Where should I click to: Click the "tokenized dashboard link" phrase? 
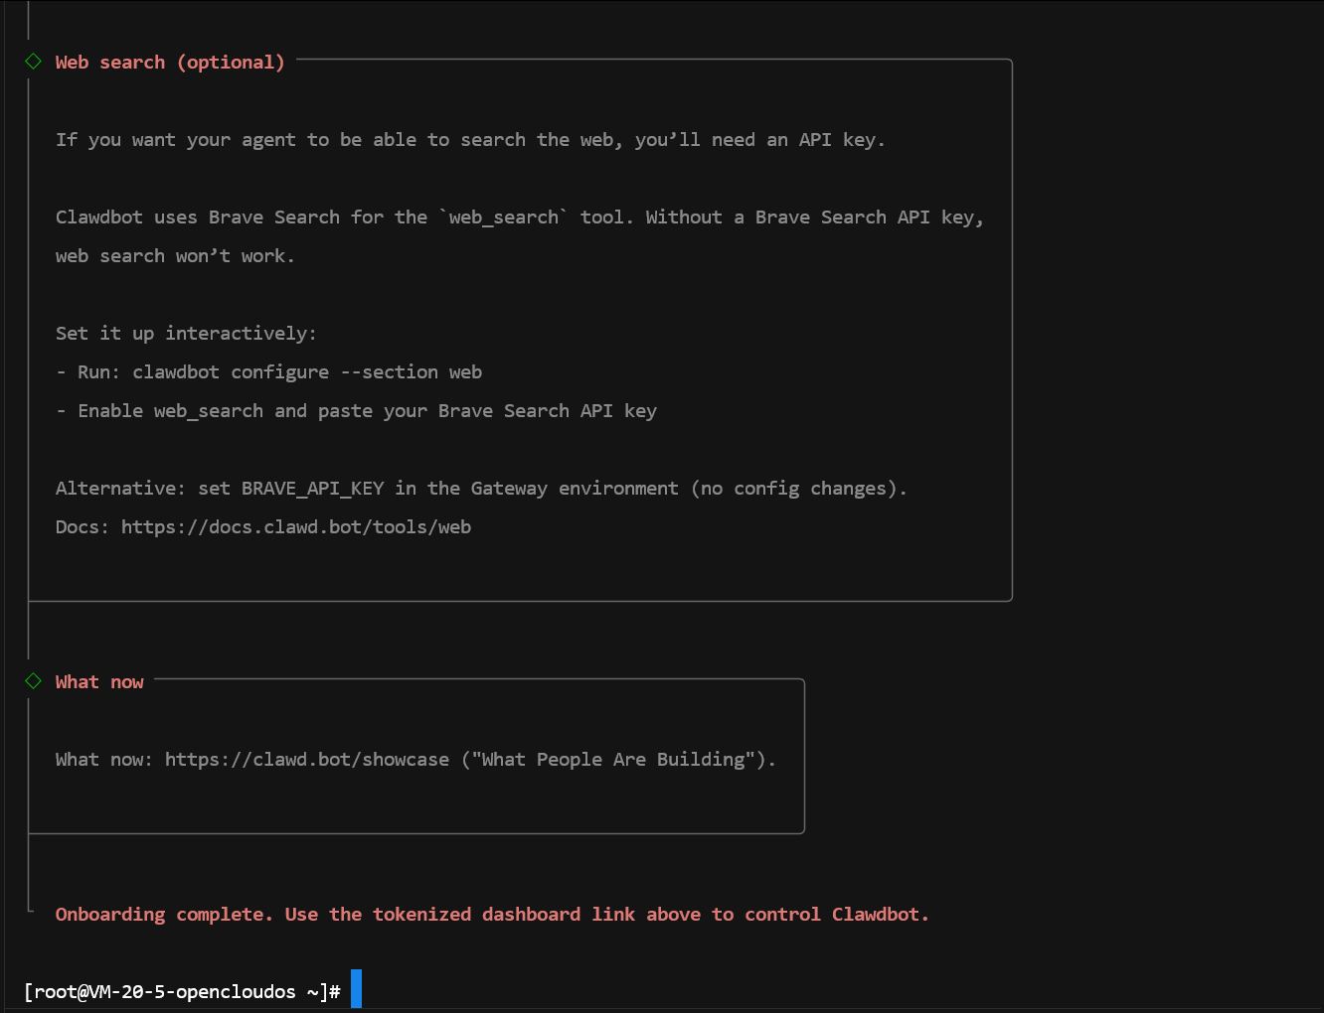click(504, 915)
